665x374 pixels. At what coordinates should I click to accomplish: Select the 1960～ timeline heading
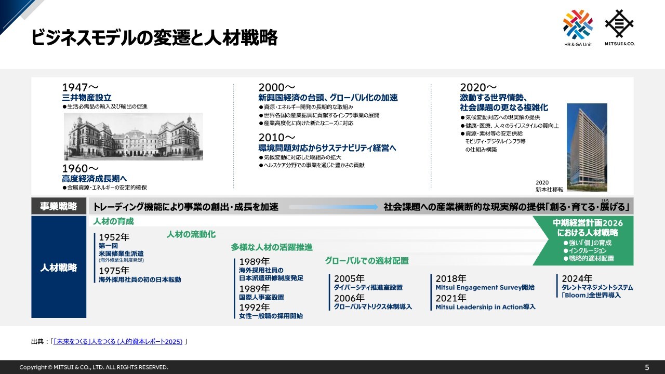pyautogui.click(x=81, y=169)
